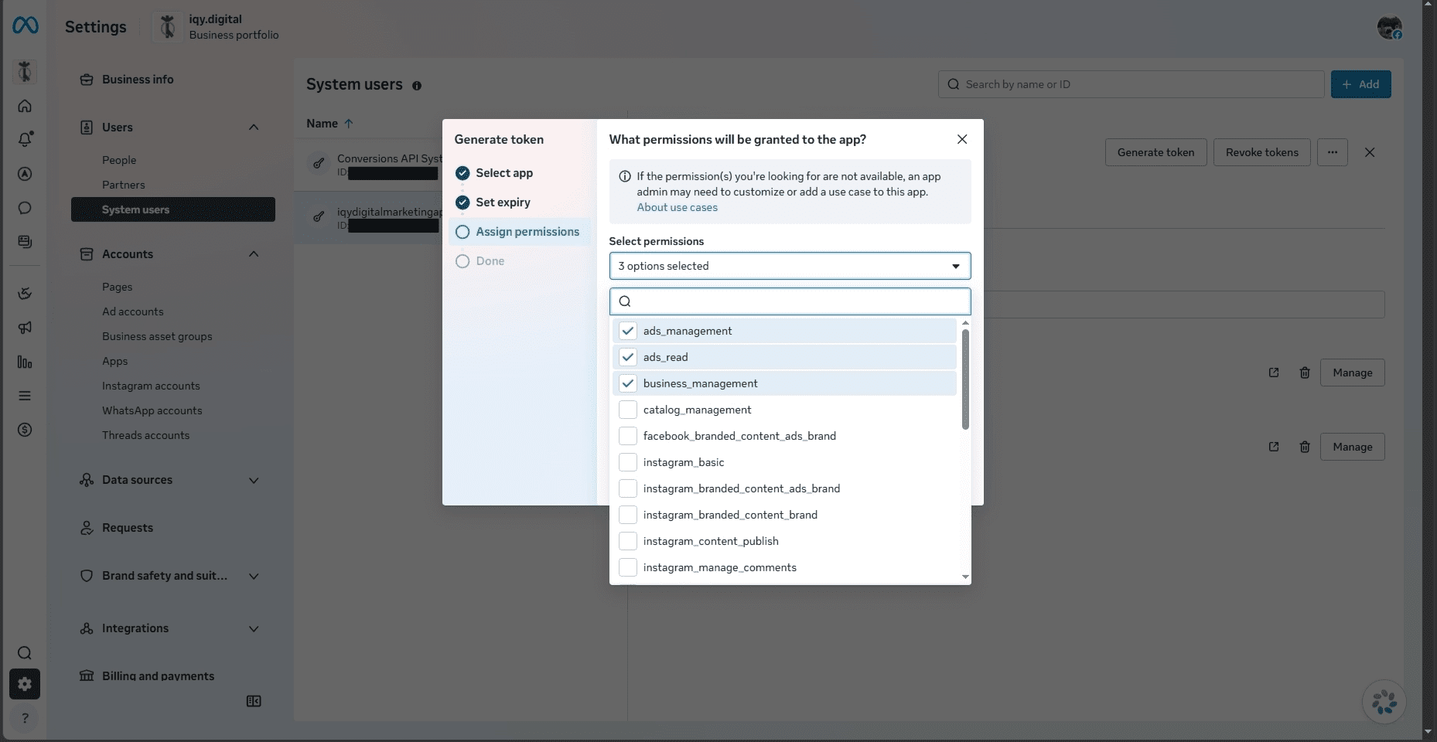Open Ad accounts under Accounts
This screenshot has width=1437, height=742.
(x=133, y=311)
